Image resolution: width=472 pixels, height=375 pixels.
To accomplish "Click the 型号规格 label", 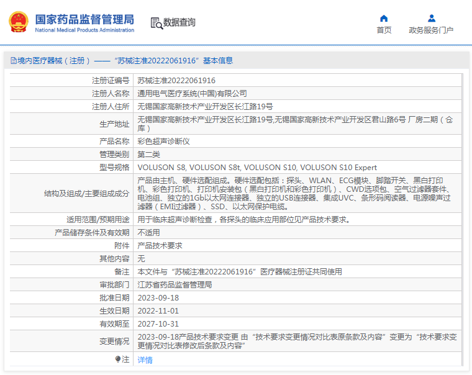I will pyautogui.click(x=114, y=168).
